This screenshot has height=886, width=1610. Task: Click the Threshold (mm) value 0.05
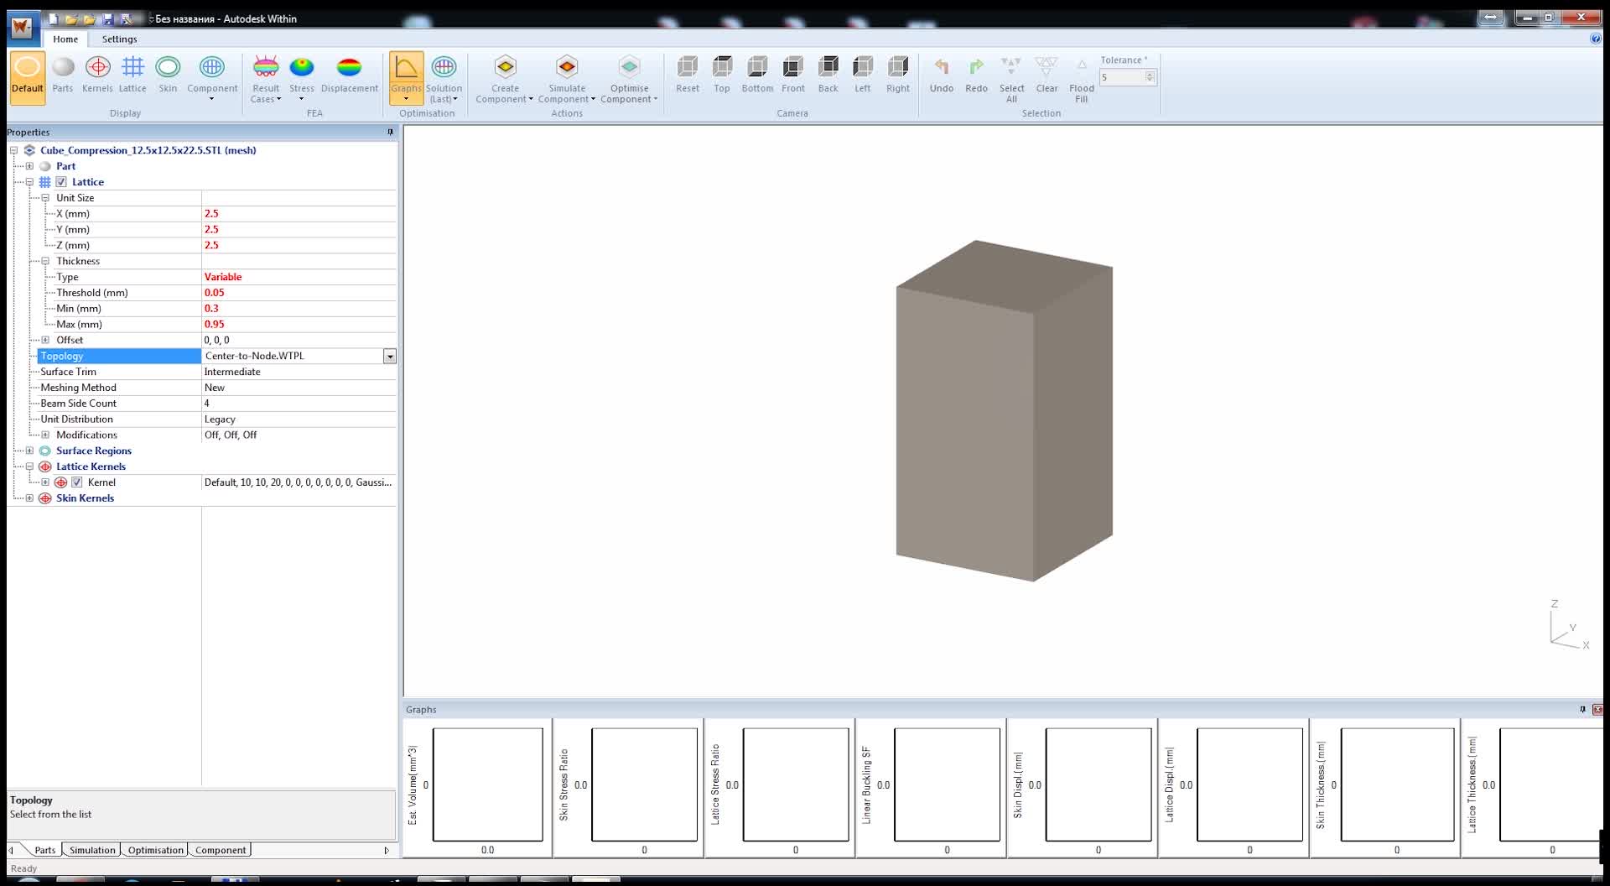(215, 293)
